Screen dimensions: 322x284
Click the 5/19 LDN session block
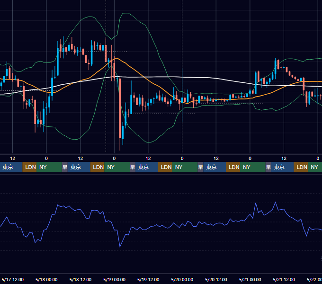point(165,167)
